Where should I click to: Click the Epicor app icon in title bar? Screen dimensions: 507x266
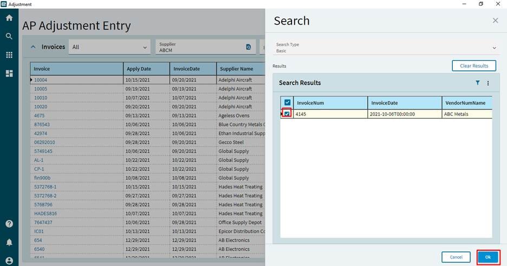tap(4, 4)
